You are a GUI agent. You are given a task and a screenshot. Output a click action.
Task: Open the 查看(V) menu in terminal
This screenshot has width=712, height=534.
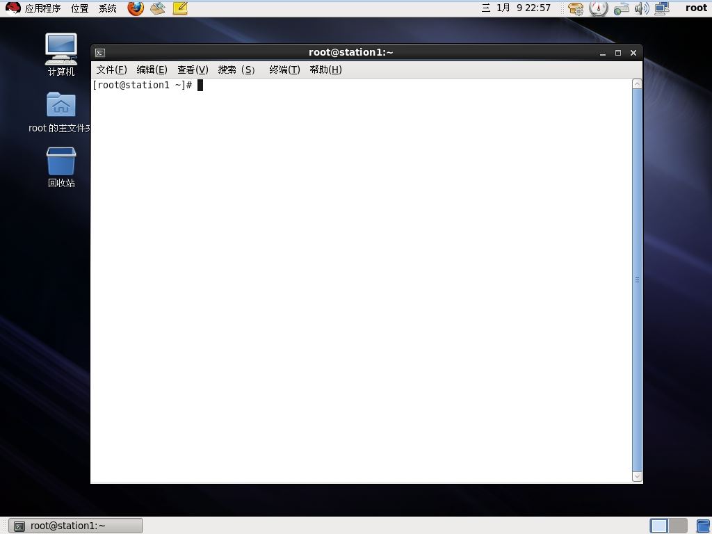(193, 70)
